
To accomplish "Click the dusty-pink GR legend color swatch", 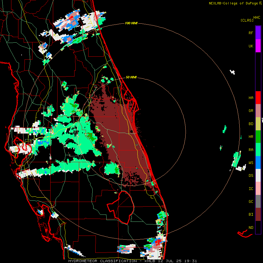I will [258, 111].
